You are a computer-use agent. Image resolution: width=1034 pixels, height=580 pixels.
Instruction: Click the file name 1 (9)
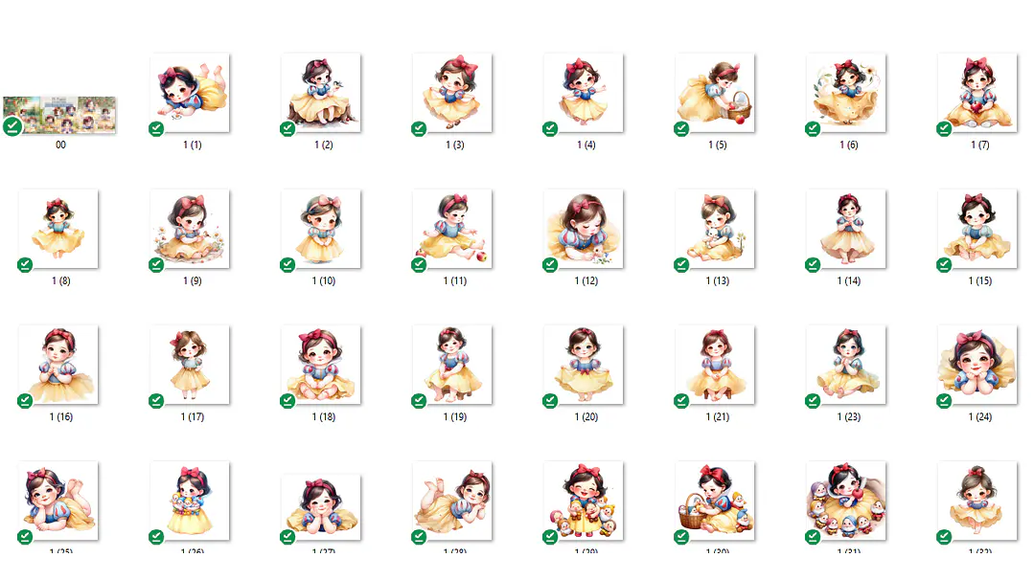193,281
